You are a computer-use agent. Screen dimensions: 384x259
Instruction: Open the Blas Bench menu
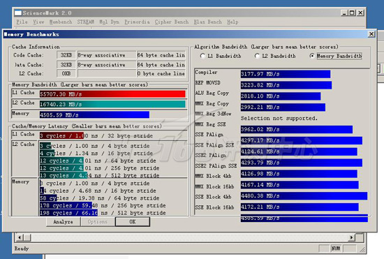pyautogui.click(x=207, y=22)
